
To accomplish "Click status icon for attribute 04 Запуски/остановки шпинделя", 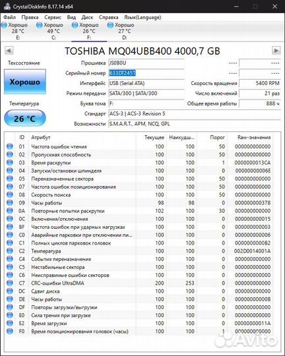I will click(10, 171).
